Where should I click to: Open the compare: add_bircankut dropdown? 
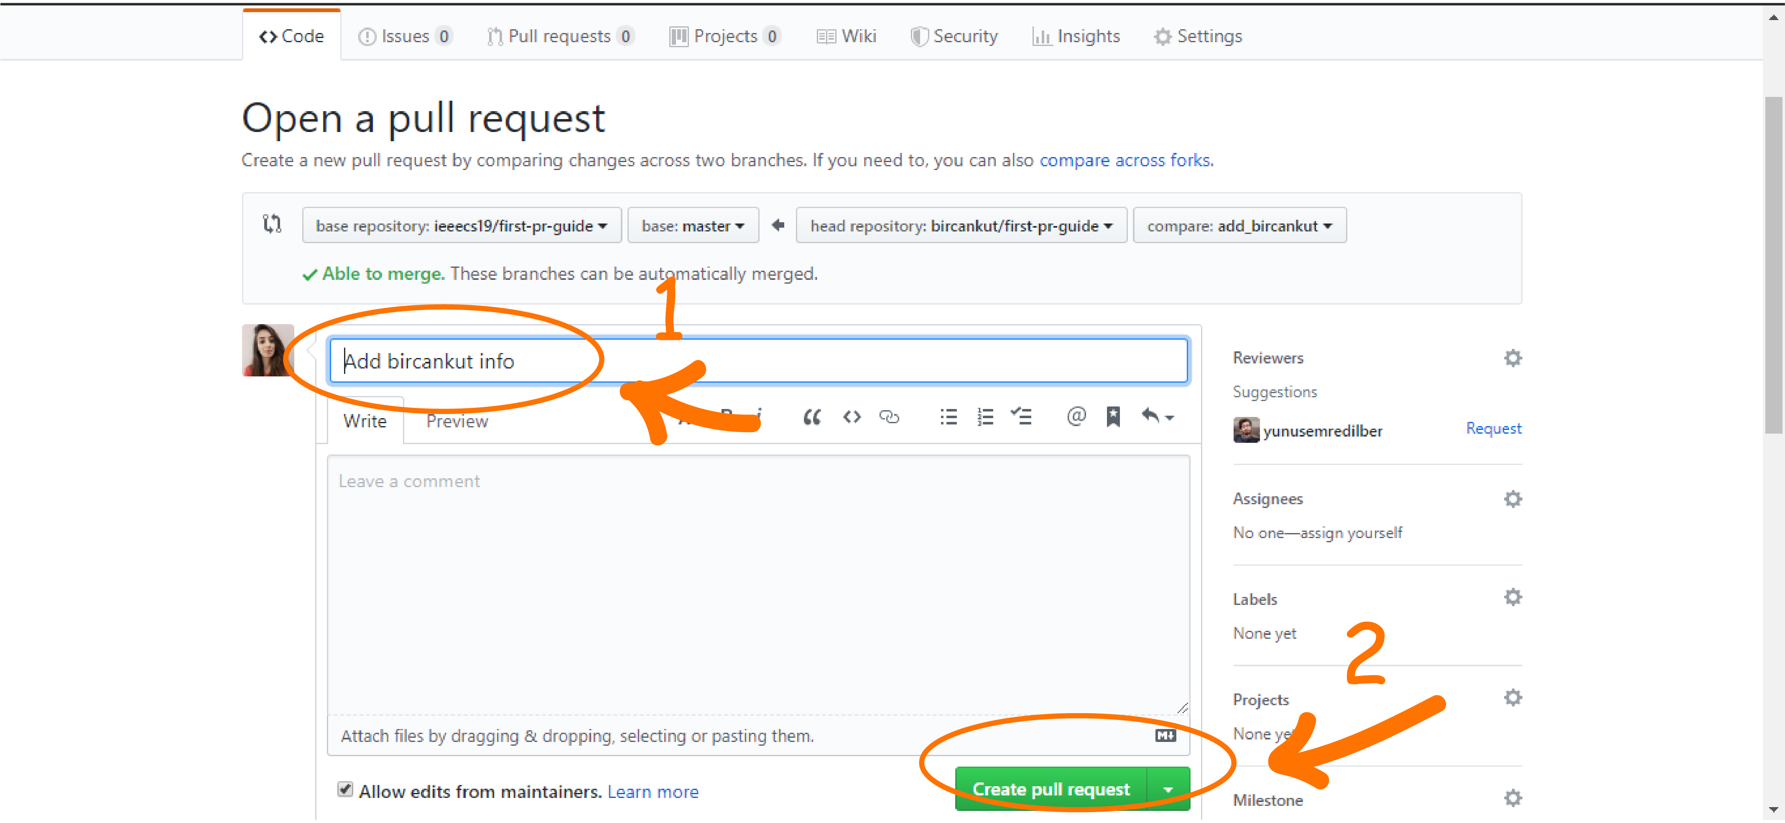1239,226
